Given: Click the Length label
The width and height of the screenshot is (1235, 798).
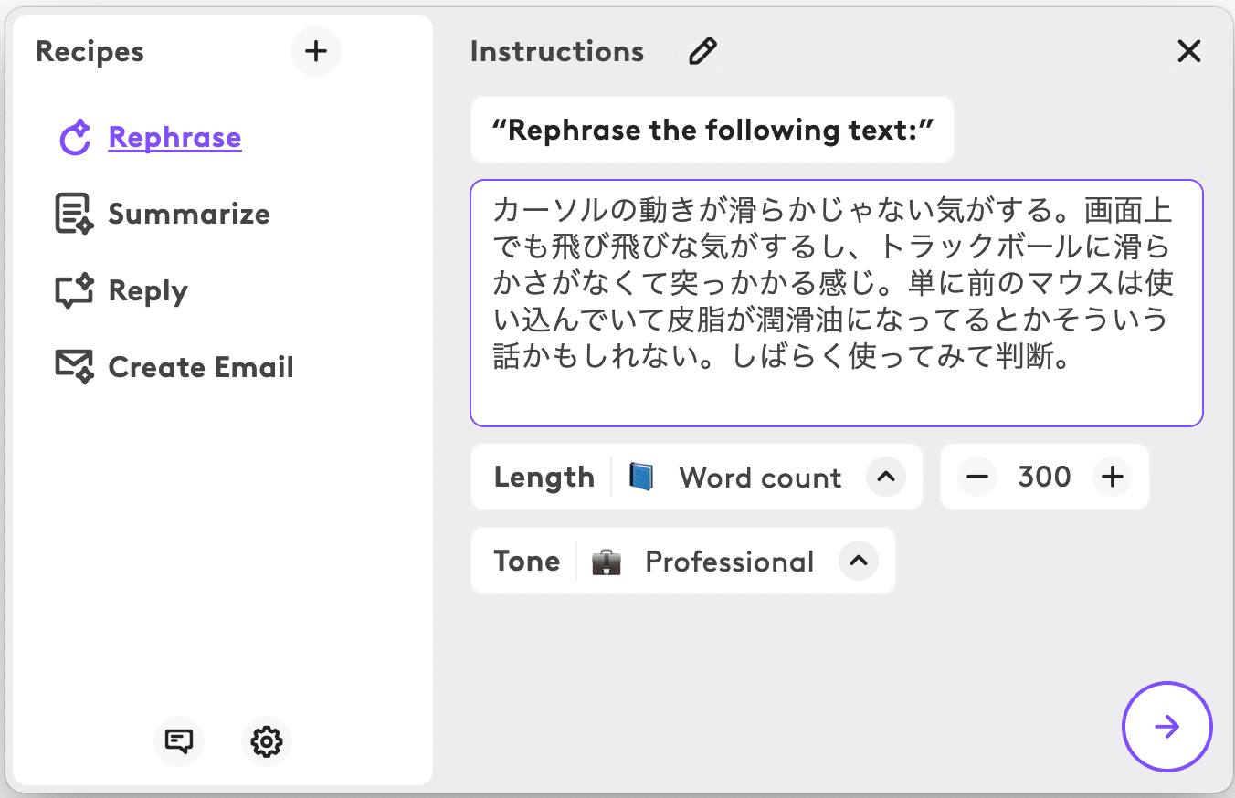Looking at the screenshot, I should click(x=544, y=477).
